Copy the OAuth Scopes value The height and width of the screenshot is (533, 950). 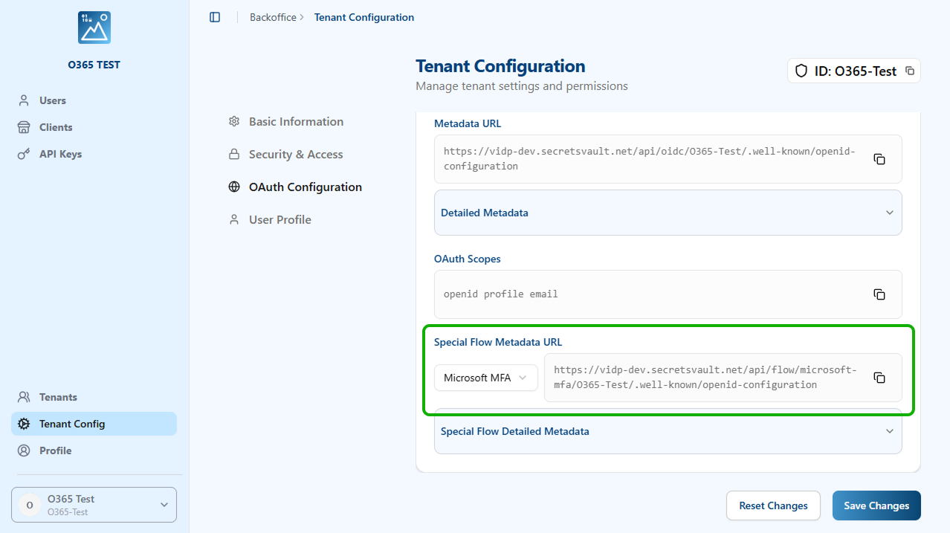(879, 294)
